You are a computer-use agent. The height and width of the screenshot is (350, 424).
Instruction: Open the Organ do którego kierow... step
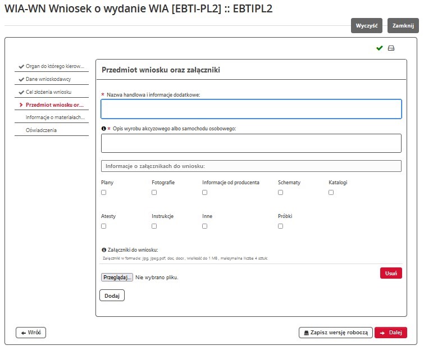tap(52, 66)
